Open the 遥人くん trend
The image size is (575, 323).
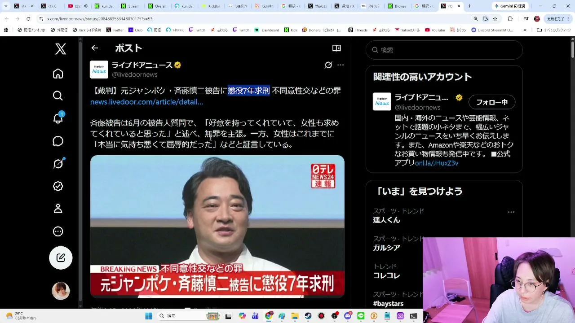point(386,220)
